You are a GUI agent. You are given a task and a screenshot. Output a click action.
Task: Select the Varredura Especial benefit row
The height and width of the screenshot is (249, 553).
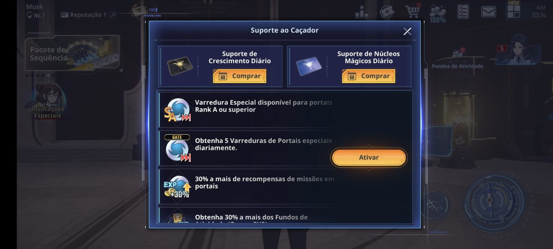pos(285,110)
